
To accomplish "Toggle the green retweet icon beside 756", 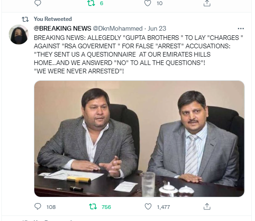I will coord(93,207).
